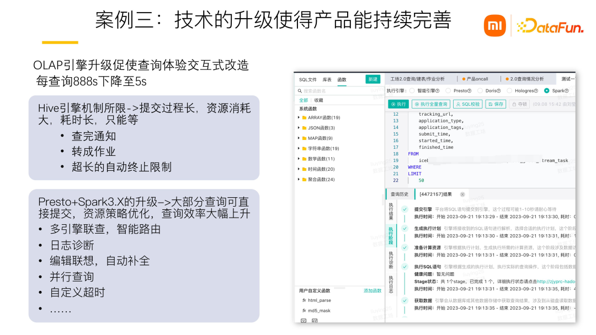Expand the 数学函数(11) tree arrow
596x335 pixels.
[299, 159]
